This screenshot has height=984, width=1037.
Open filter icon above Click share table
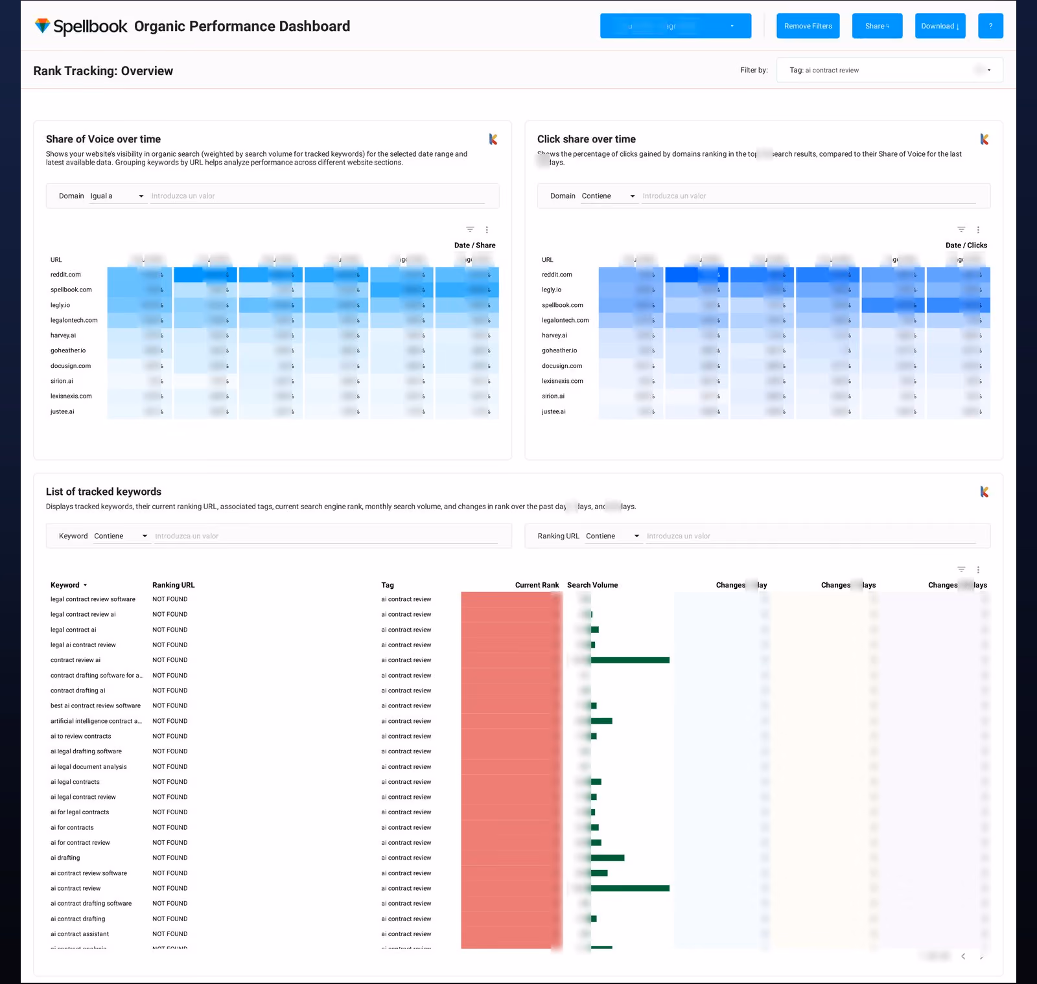pyautogui.click(x=961, y=229)
